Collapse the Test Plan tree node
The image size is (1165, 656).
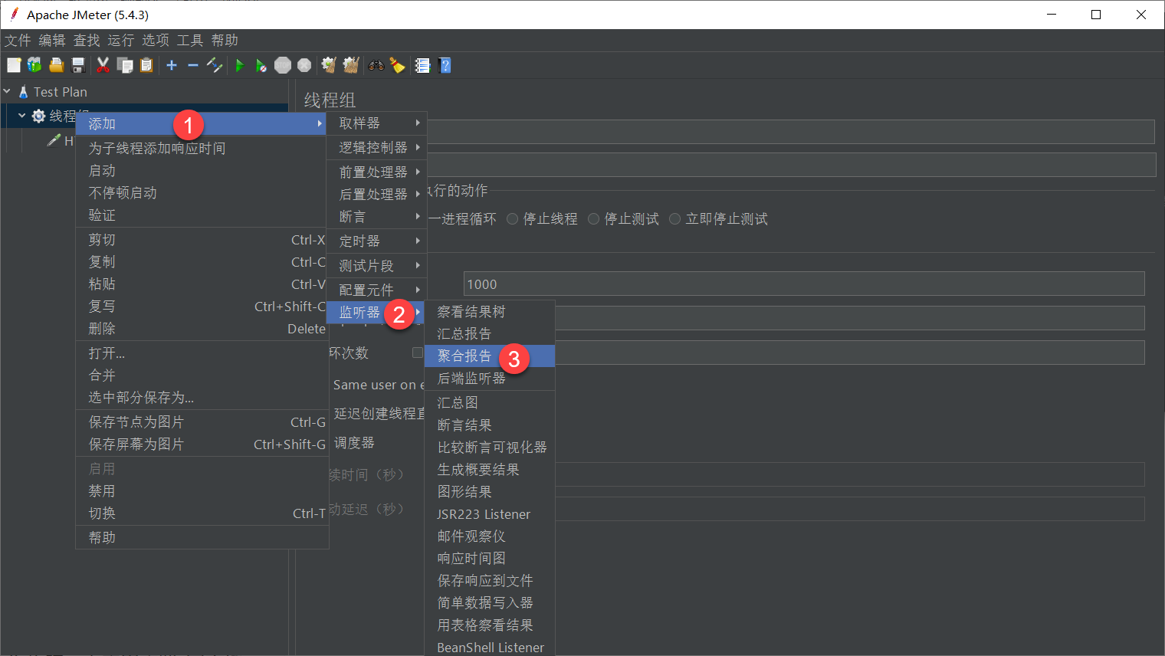[x=7, y=91]
